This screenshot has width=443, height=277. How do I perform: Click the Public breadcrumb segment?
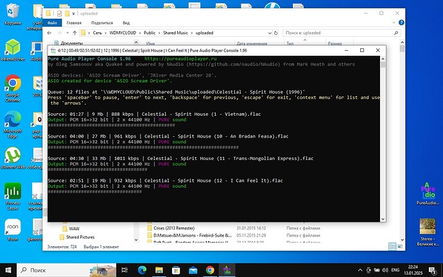(150, 33)
